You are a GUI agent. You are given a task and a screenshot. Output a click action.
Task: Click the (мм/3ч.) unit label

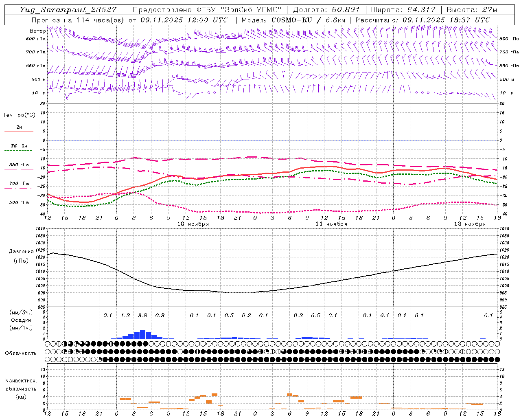[21, 312]
